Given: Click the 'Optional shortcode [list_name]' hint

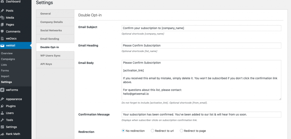Looking at the screenshot, I should pyautogui.click(x=139, y=51).
